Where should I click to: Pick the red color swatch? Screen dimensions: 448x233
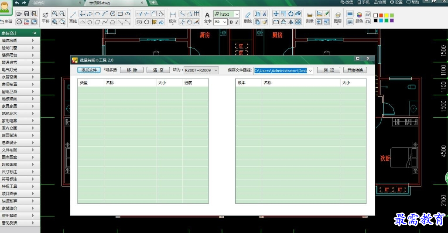pos(381,15)
